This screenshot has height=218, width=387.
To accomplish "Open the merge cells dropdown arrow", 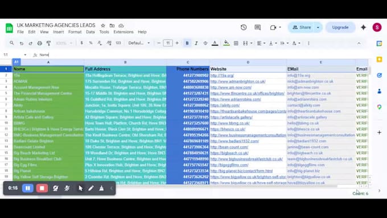I will click(x=252, y=43).
